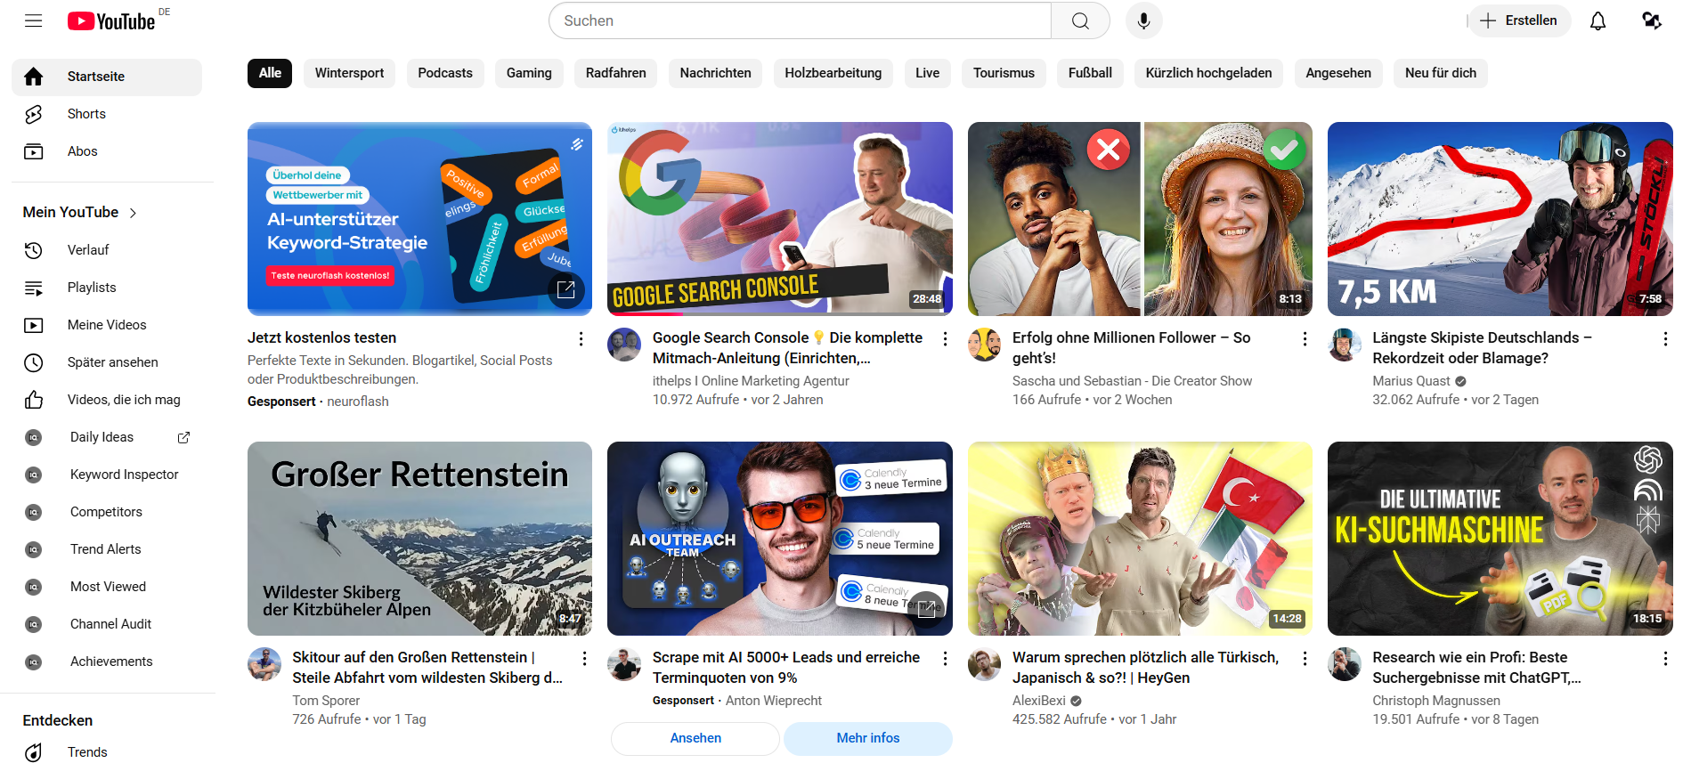Click Ansehen on the AI outreach ad

point(695,738)
